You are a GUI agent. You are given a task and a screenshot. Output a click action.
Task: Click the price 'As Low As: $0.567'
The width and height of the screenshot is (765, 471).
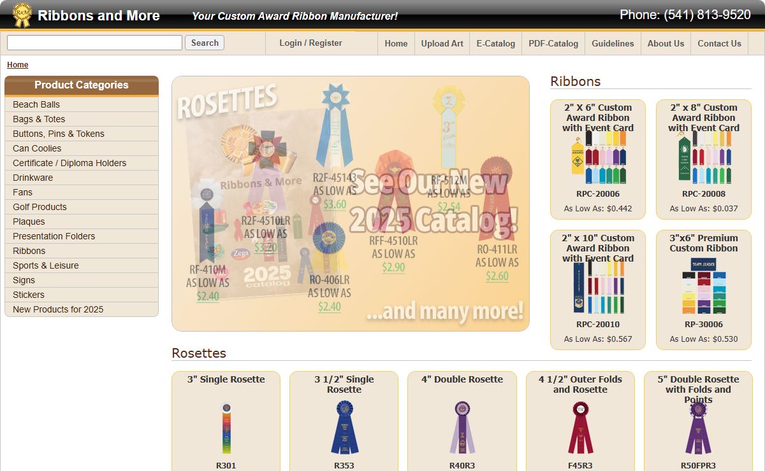coord(598,339)
